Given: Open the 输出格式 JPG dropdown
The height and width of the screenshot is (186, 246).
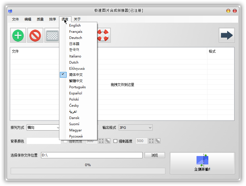Looking at the screenshot, I should (136, 128).
